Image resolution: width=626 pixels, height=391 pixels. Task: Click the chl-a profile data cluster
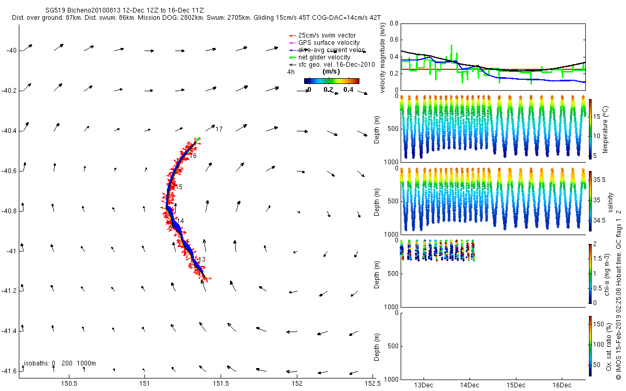[438, 250]
